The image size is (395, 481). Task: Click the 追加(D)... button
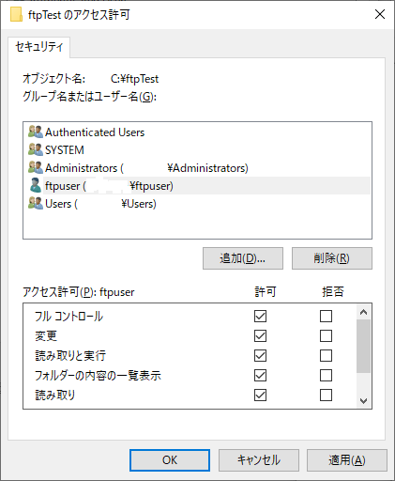243,258
